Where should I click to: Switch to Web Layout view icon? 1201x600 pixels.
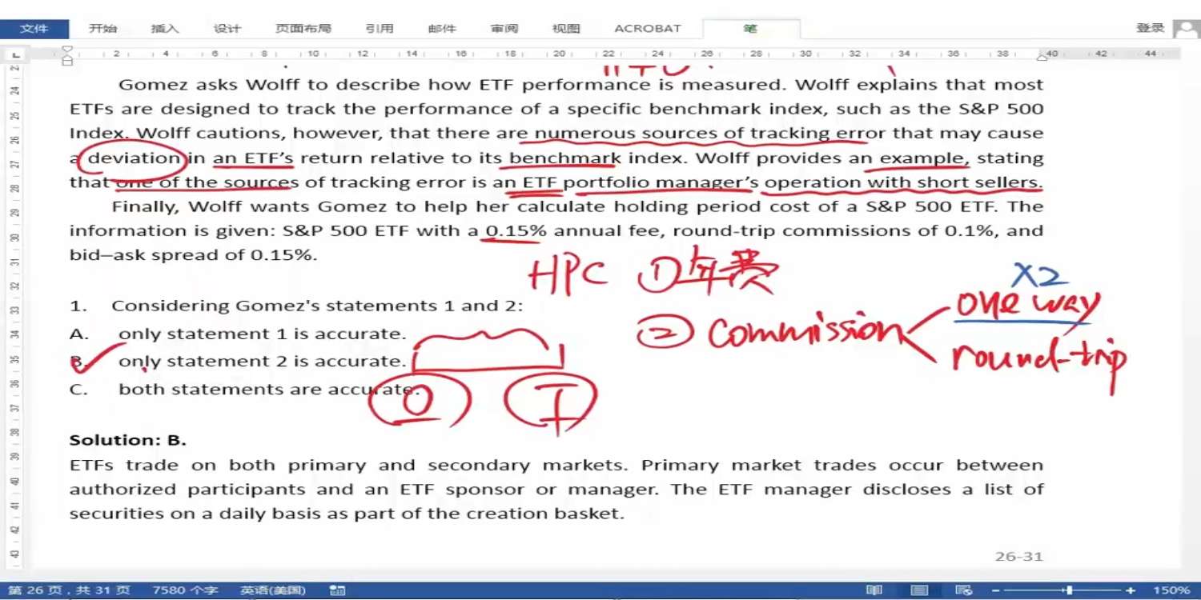965,590
